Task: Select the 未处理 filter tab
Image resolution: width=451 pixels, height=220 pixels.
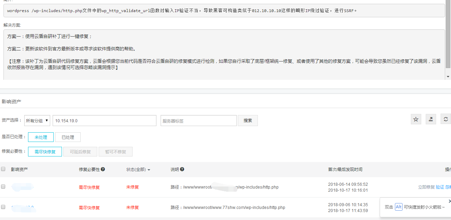Action: pyautogui.click(x=41, y=137)
